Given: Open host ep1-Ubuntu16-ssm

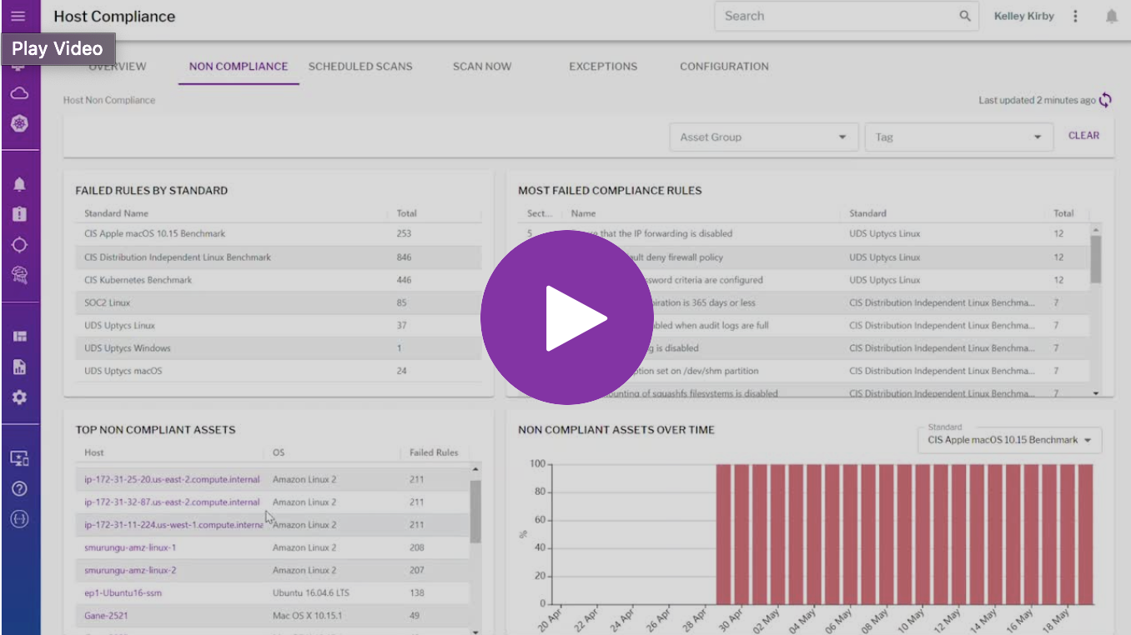Looking at the screenshot, I should coord(123,593).
